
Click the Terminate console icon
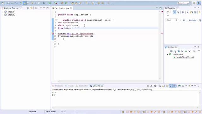click(148, 86)
